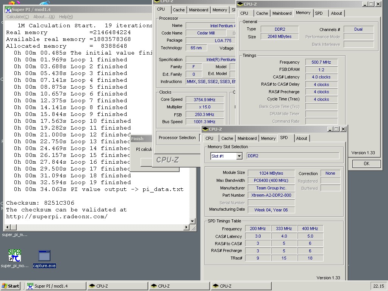The height and width of the screenshot is (291, 388).
Task: Open Memory tab in rear CPU-Z window
Action: point(220,10)
